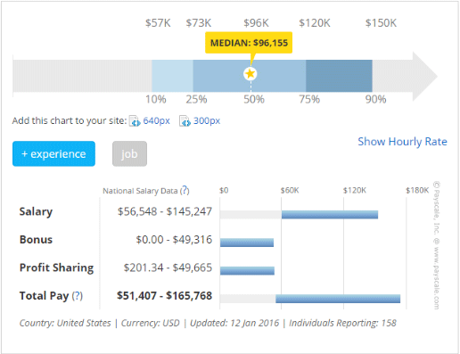Click the $96K label above chart
Image resolution: width=460 pixels, height=354 pixels.
pyautogui.click(x=256, y=23)
